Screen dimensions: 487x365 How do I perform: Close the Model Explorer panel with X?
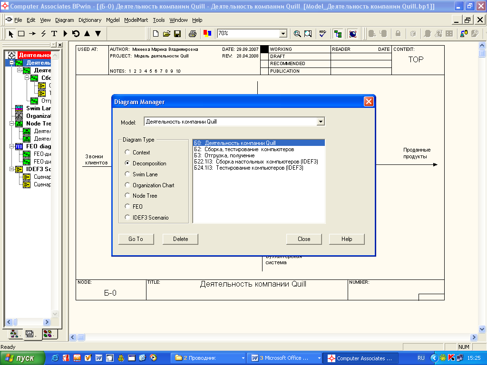point(60,45)
